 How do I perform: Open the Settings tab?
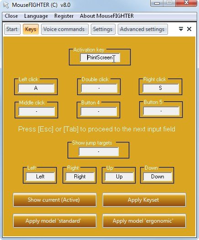click(103, 29)
